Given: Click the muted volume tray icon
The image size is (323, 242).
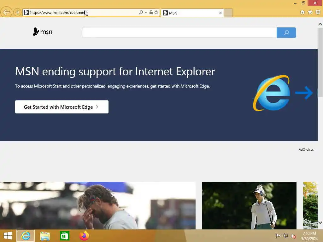Looking at the screenshot, I should click(293, 236).
